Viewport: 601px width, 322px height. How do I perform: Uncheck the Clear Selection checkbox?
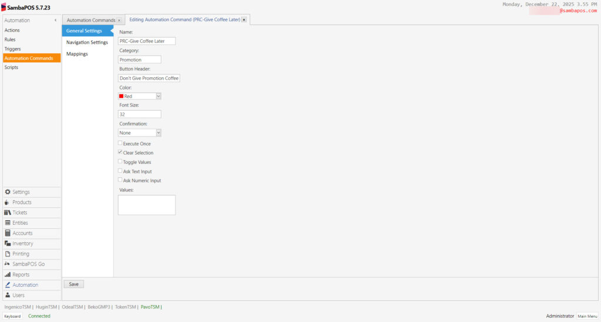[x=120, y=152]
